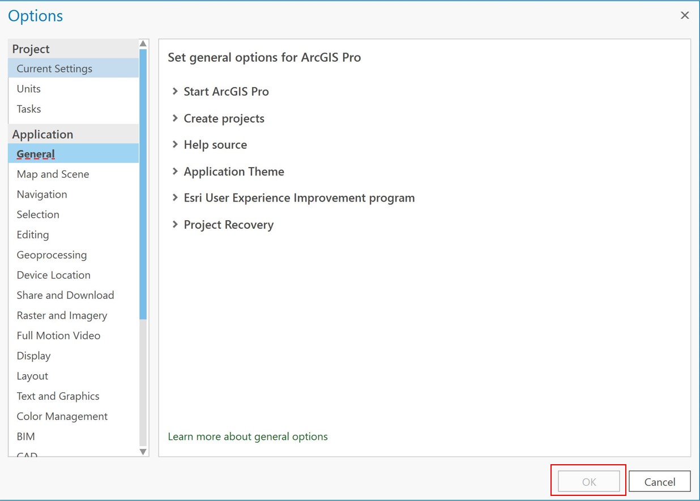The height and width of the screenshot is (501, 700).
Task: Expand the Help source section
Action: [x=210, y=145]
